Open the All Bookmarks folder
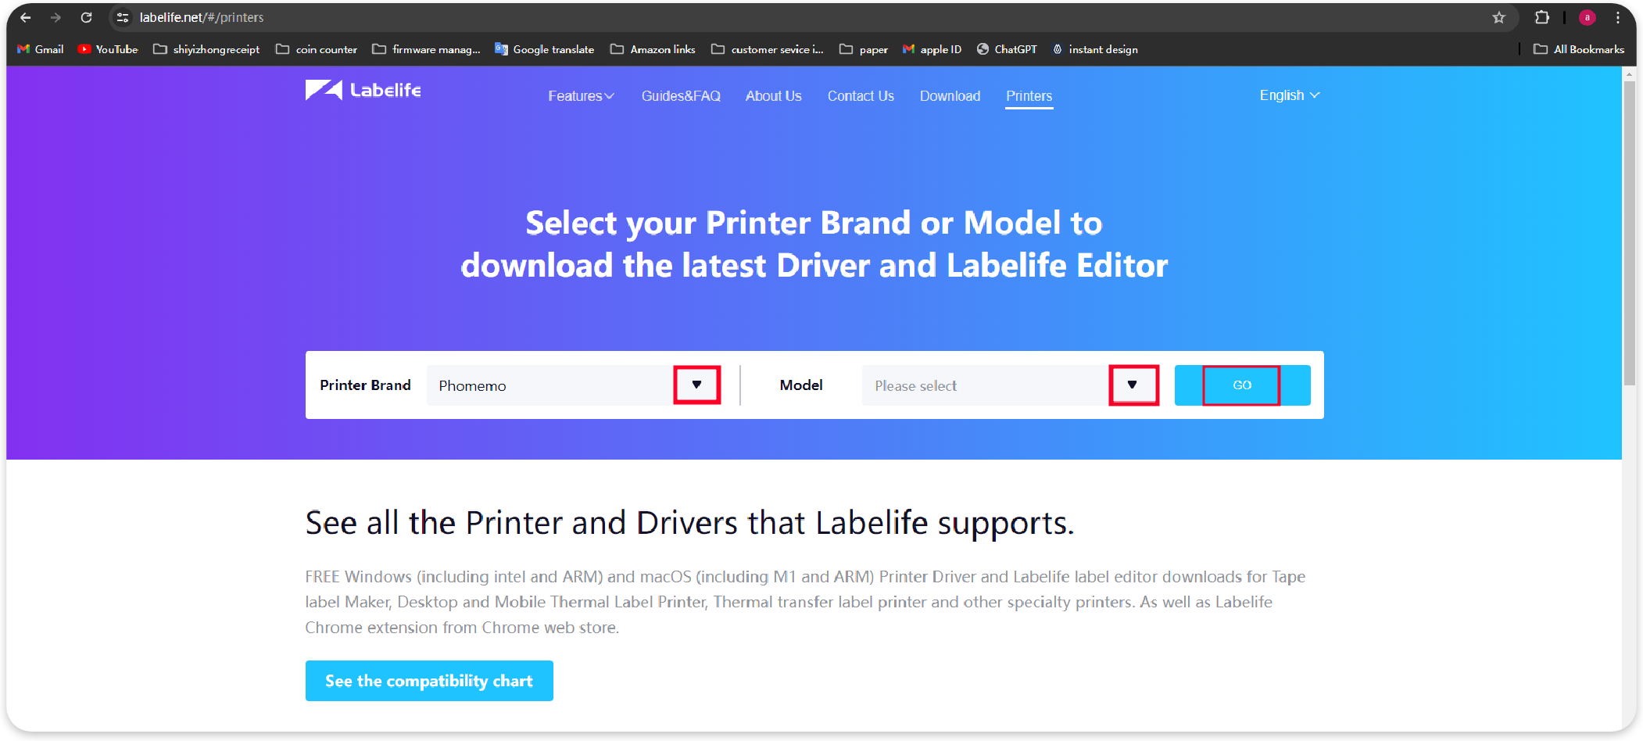Viewport: 1643px width, 741px height. (1579, 49)
